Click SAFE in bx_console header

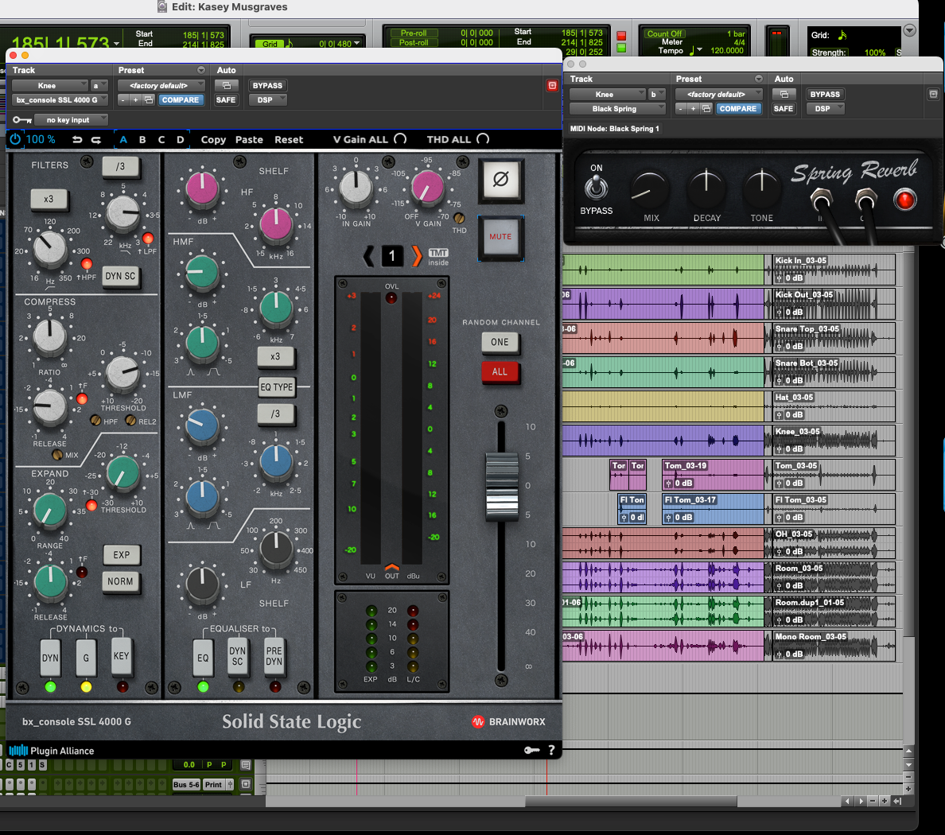pyautogui.click(x=226, y=100)
